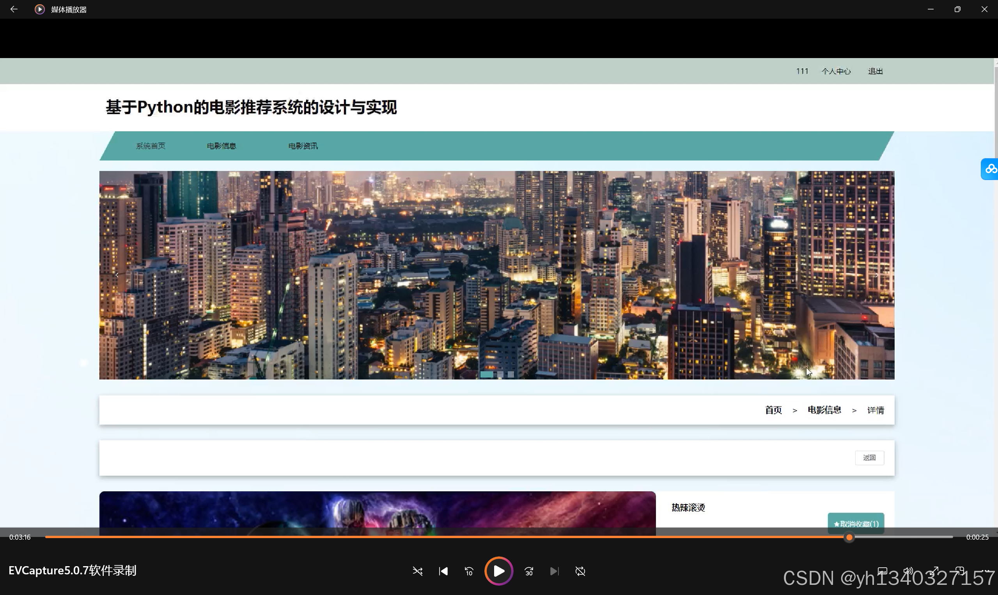The height and width of the screenshot is (595, 998).
Task: Click the playback progress slider handle
Action: point(849,537)
